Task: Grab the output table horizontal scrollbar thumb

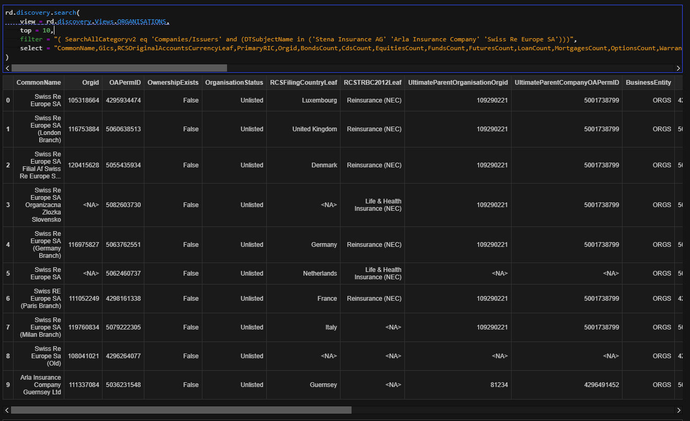Action: point(181,410)
